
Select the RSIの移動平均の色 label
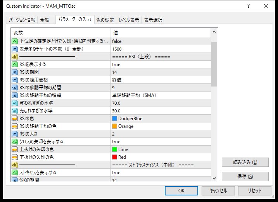(38, 126)
